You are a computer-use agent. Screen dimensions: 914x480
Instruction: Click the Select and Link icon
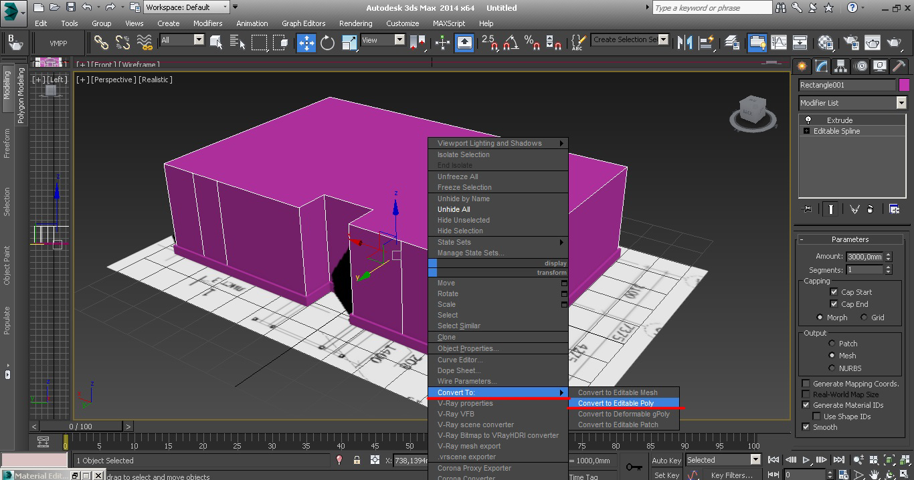tap(101, 43)
